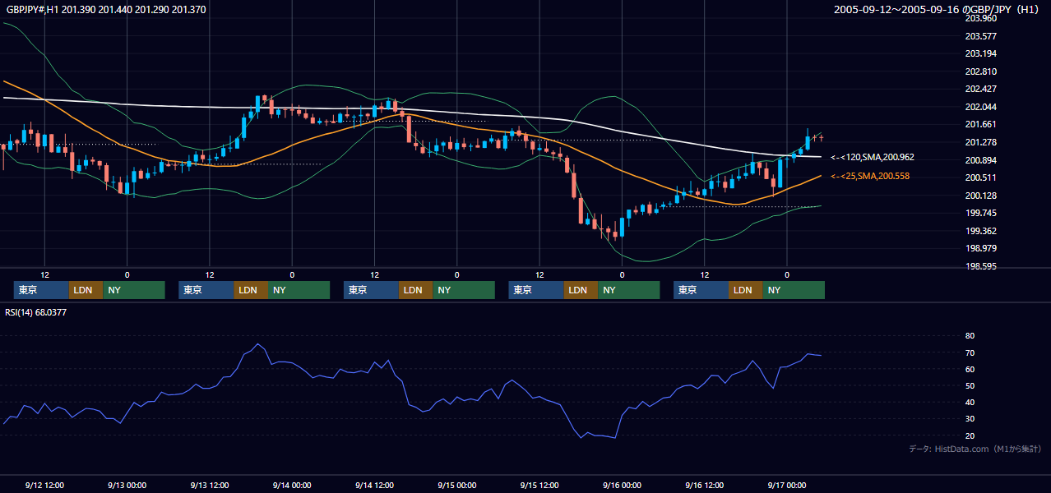Select RSI scale label 50
The image size is (1051, 493).
970,385
